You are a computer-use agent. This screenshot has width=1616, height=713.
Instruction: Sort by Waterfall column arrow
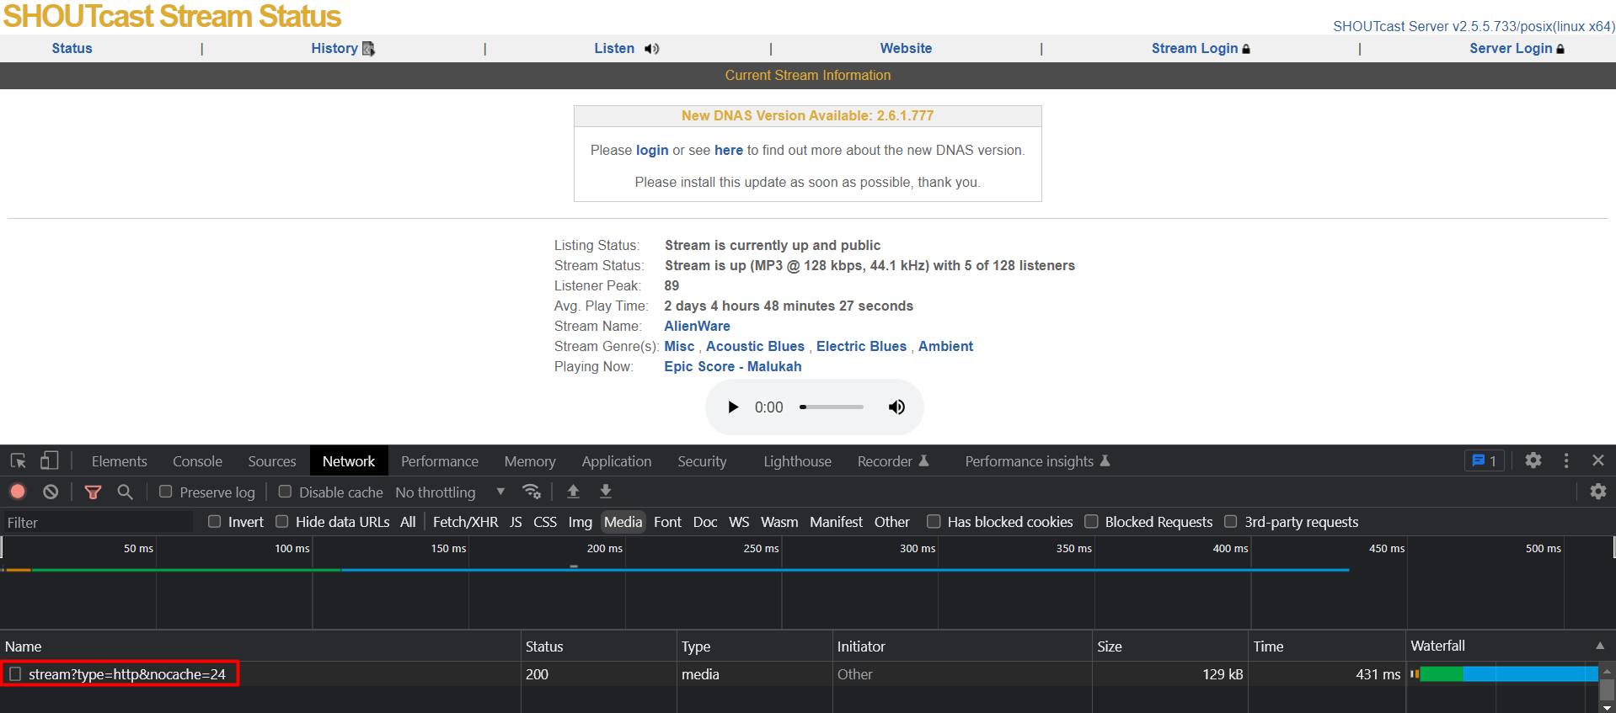coord(1599,646)
